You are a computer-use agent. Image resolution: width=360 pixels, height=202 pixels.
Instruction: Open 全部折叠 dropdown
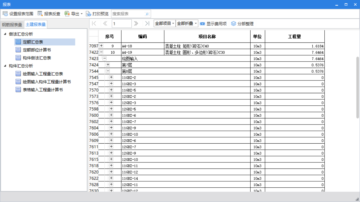click(187, 23)
